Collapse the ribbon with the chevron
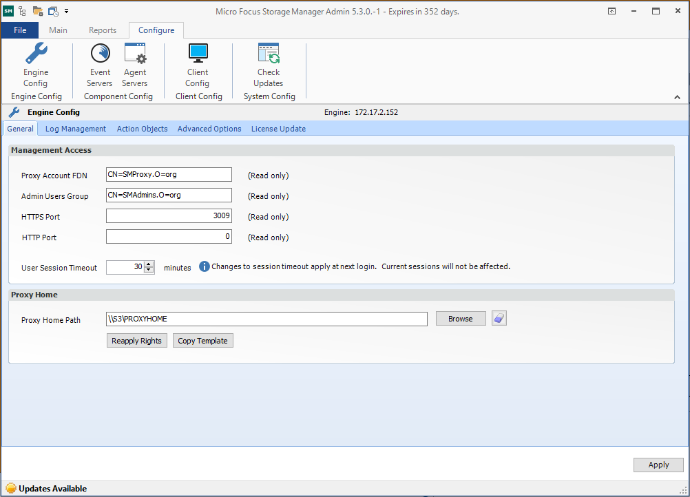 click(x=677, y=97)
